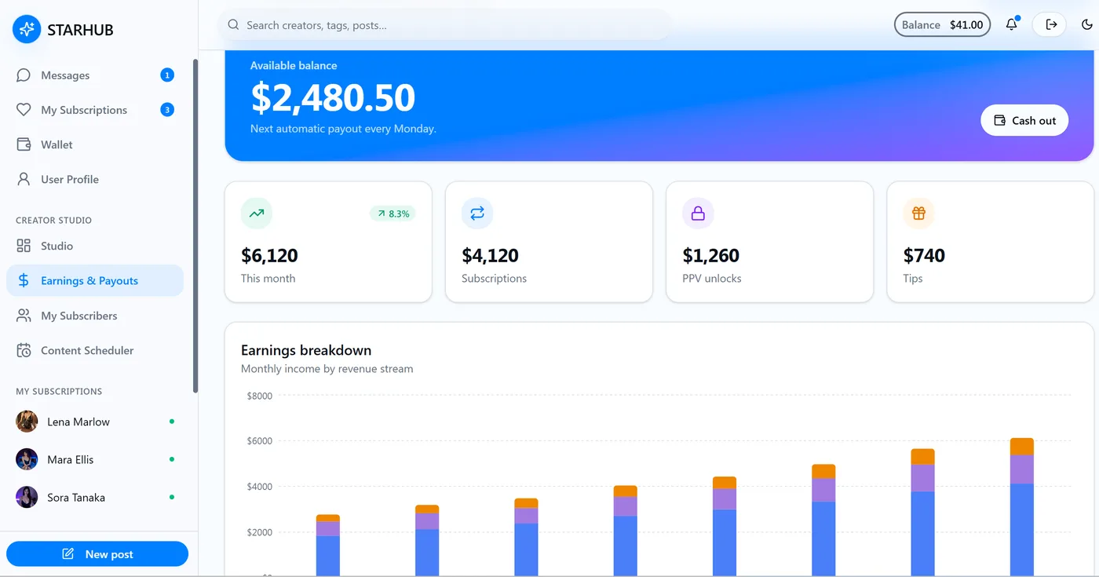
Task: Click the blue repeat icon on Subscriptions card
Action: 477,213
